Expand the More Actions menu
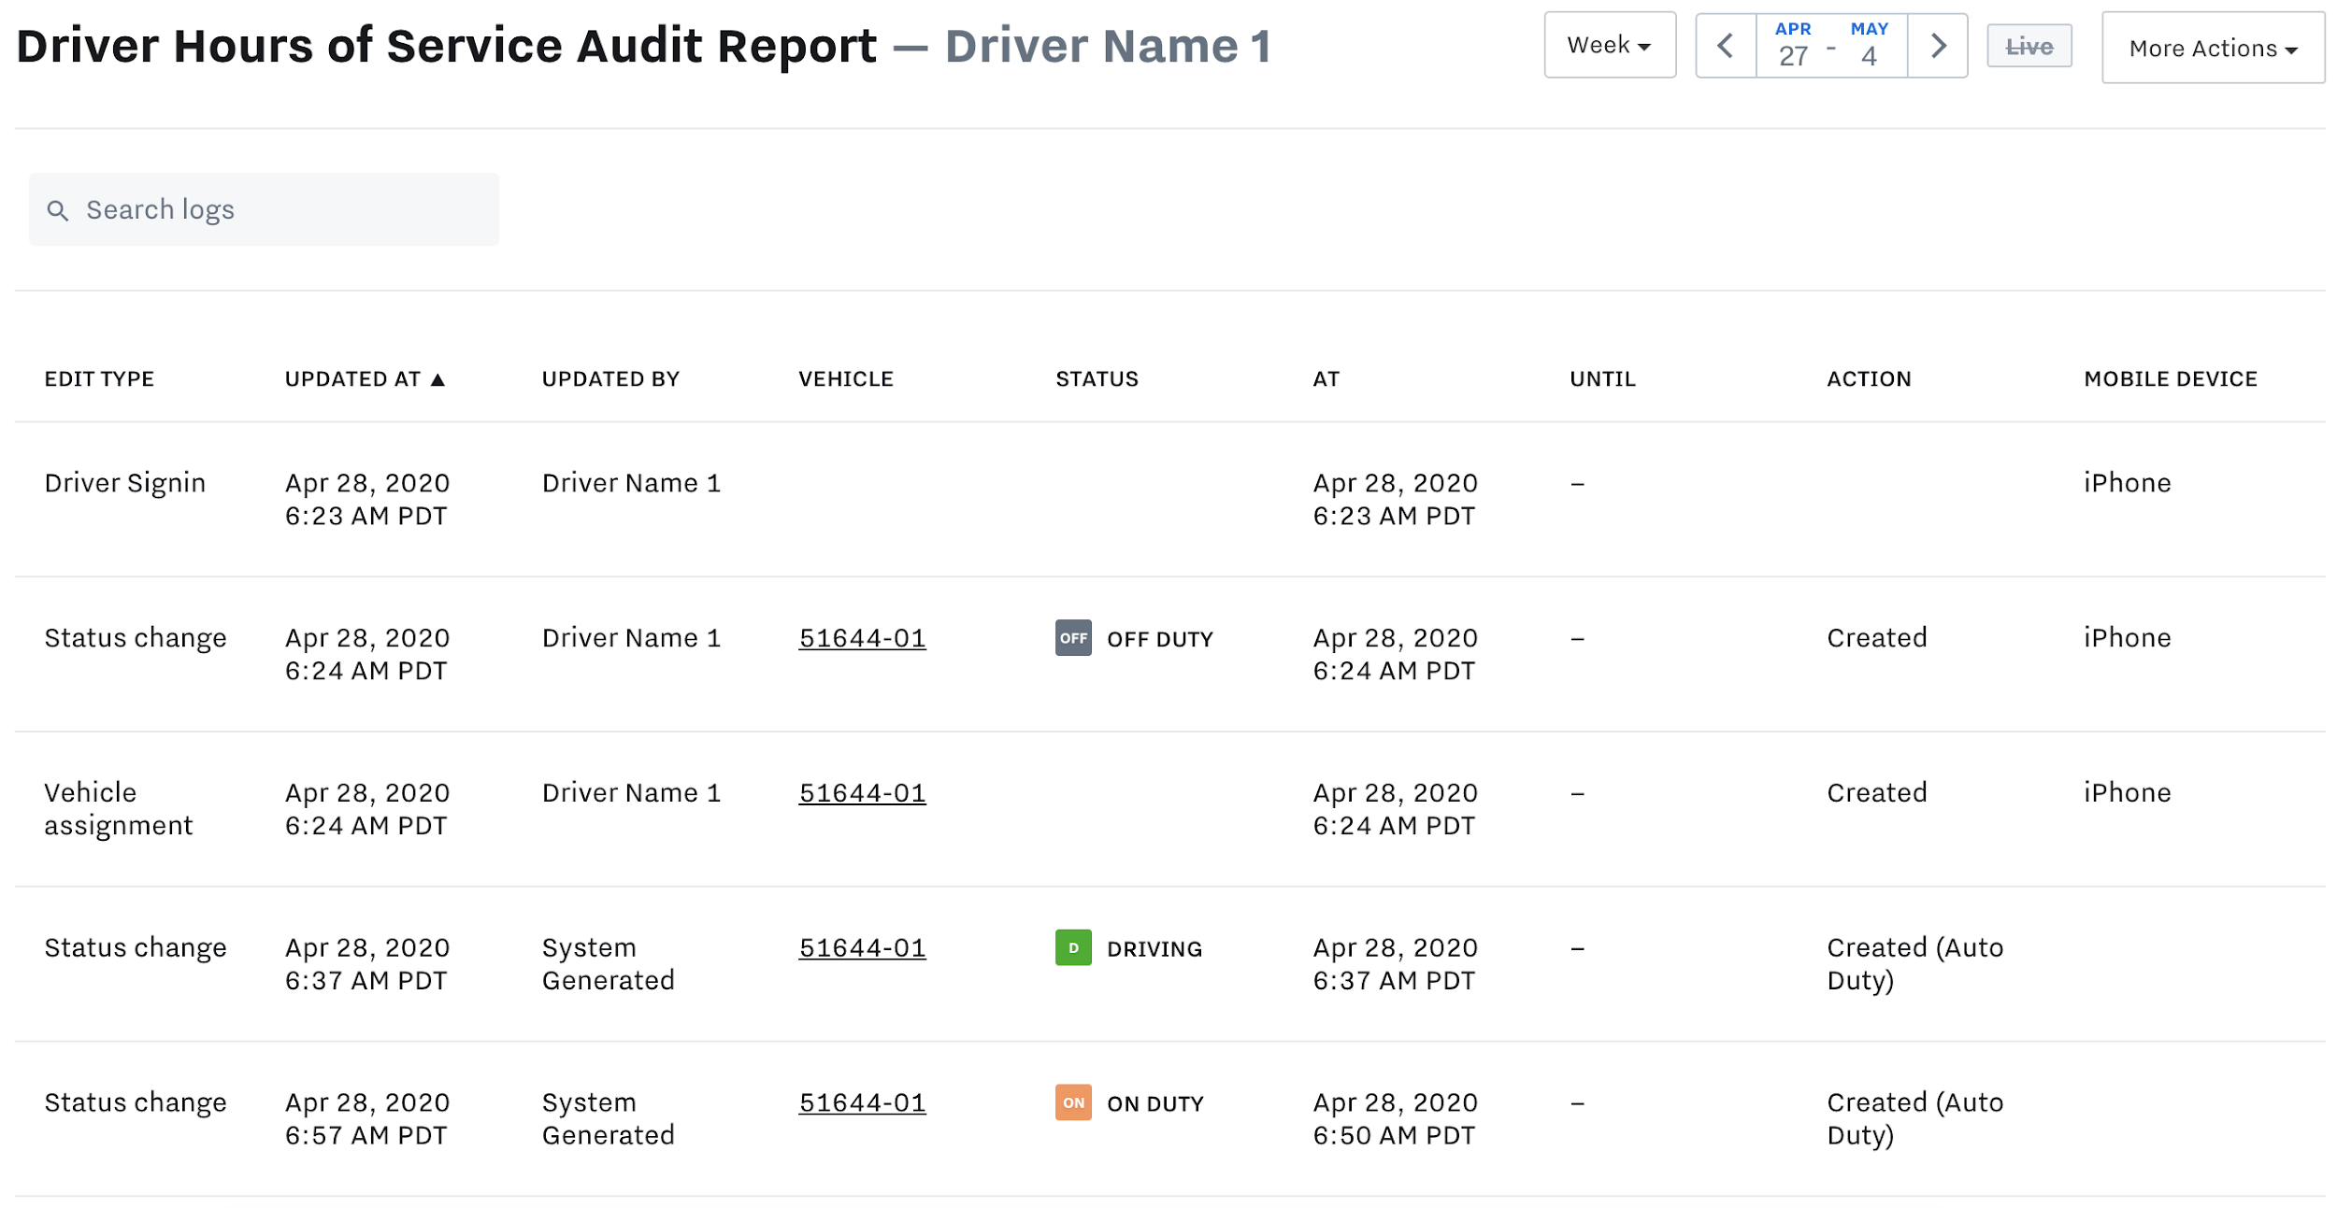 (2211, 49)
